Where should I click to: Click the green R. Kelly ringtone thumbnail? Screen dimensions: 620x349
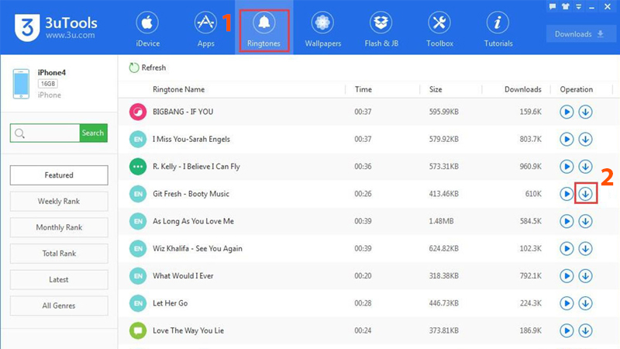pos(138,167)
